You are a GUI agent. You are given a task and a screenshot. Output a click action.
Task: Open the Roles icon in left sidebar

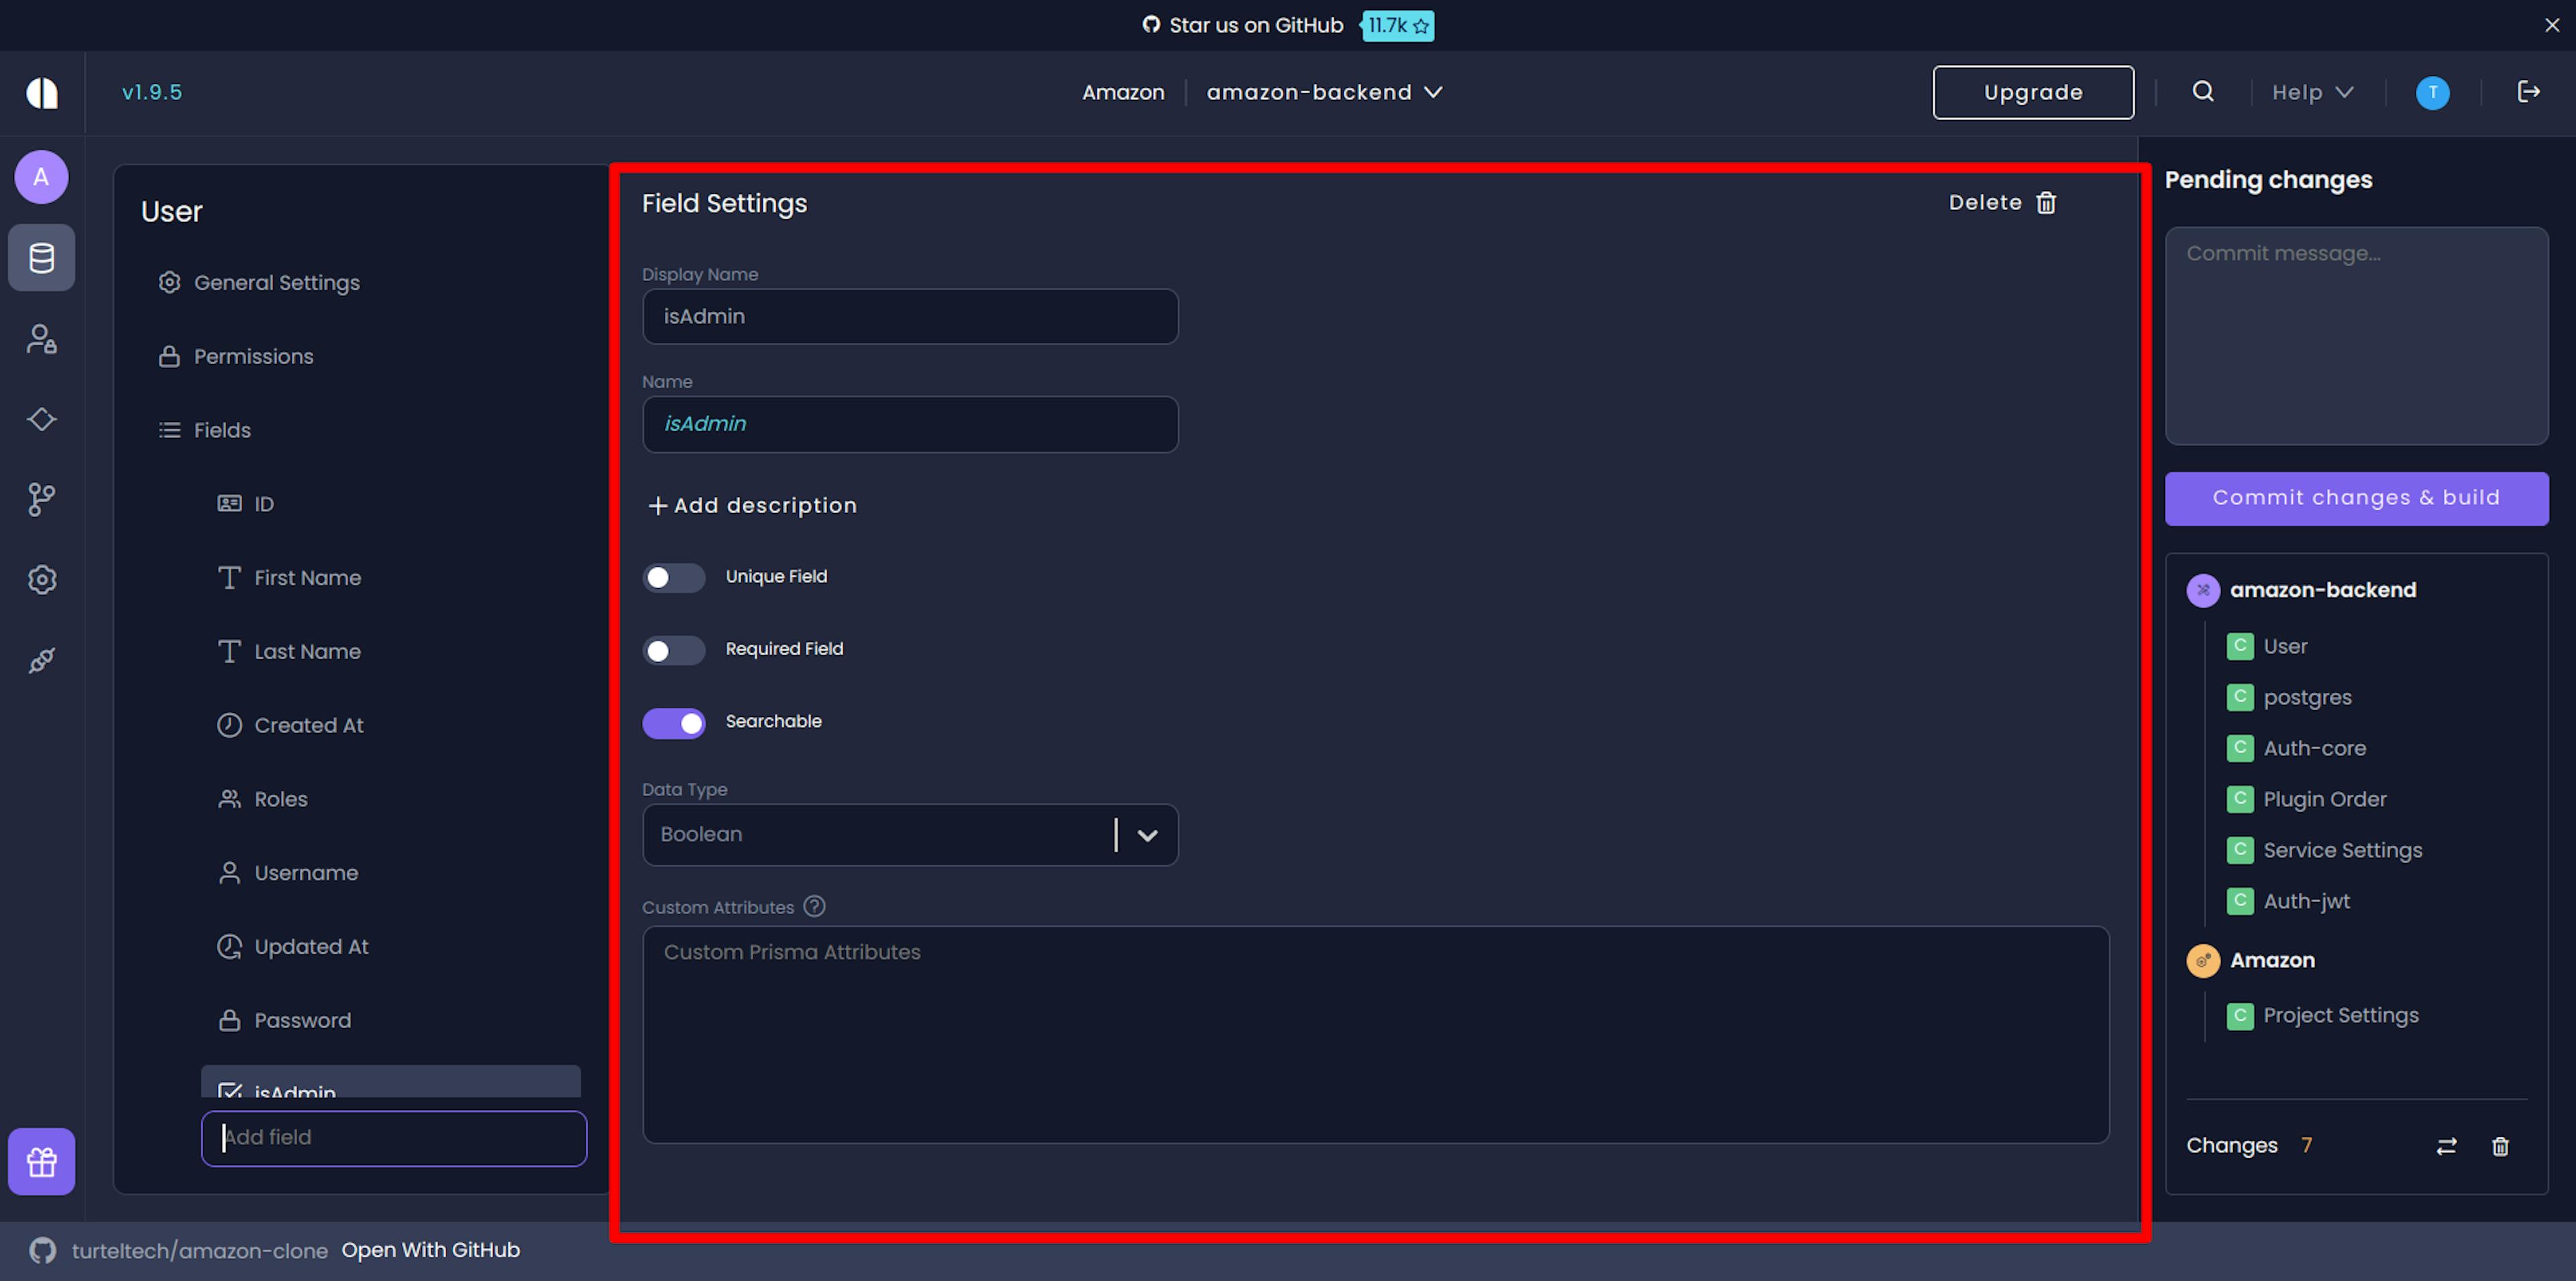click(41, 339)
